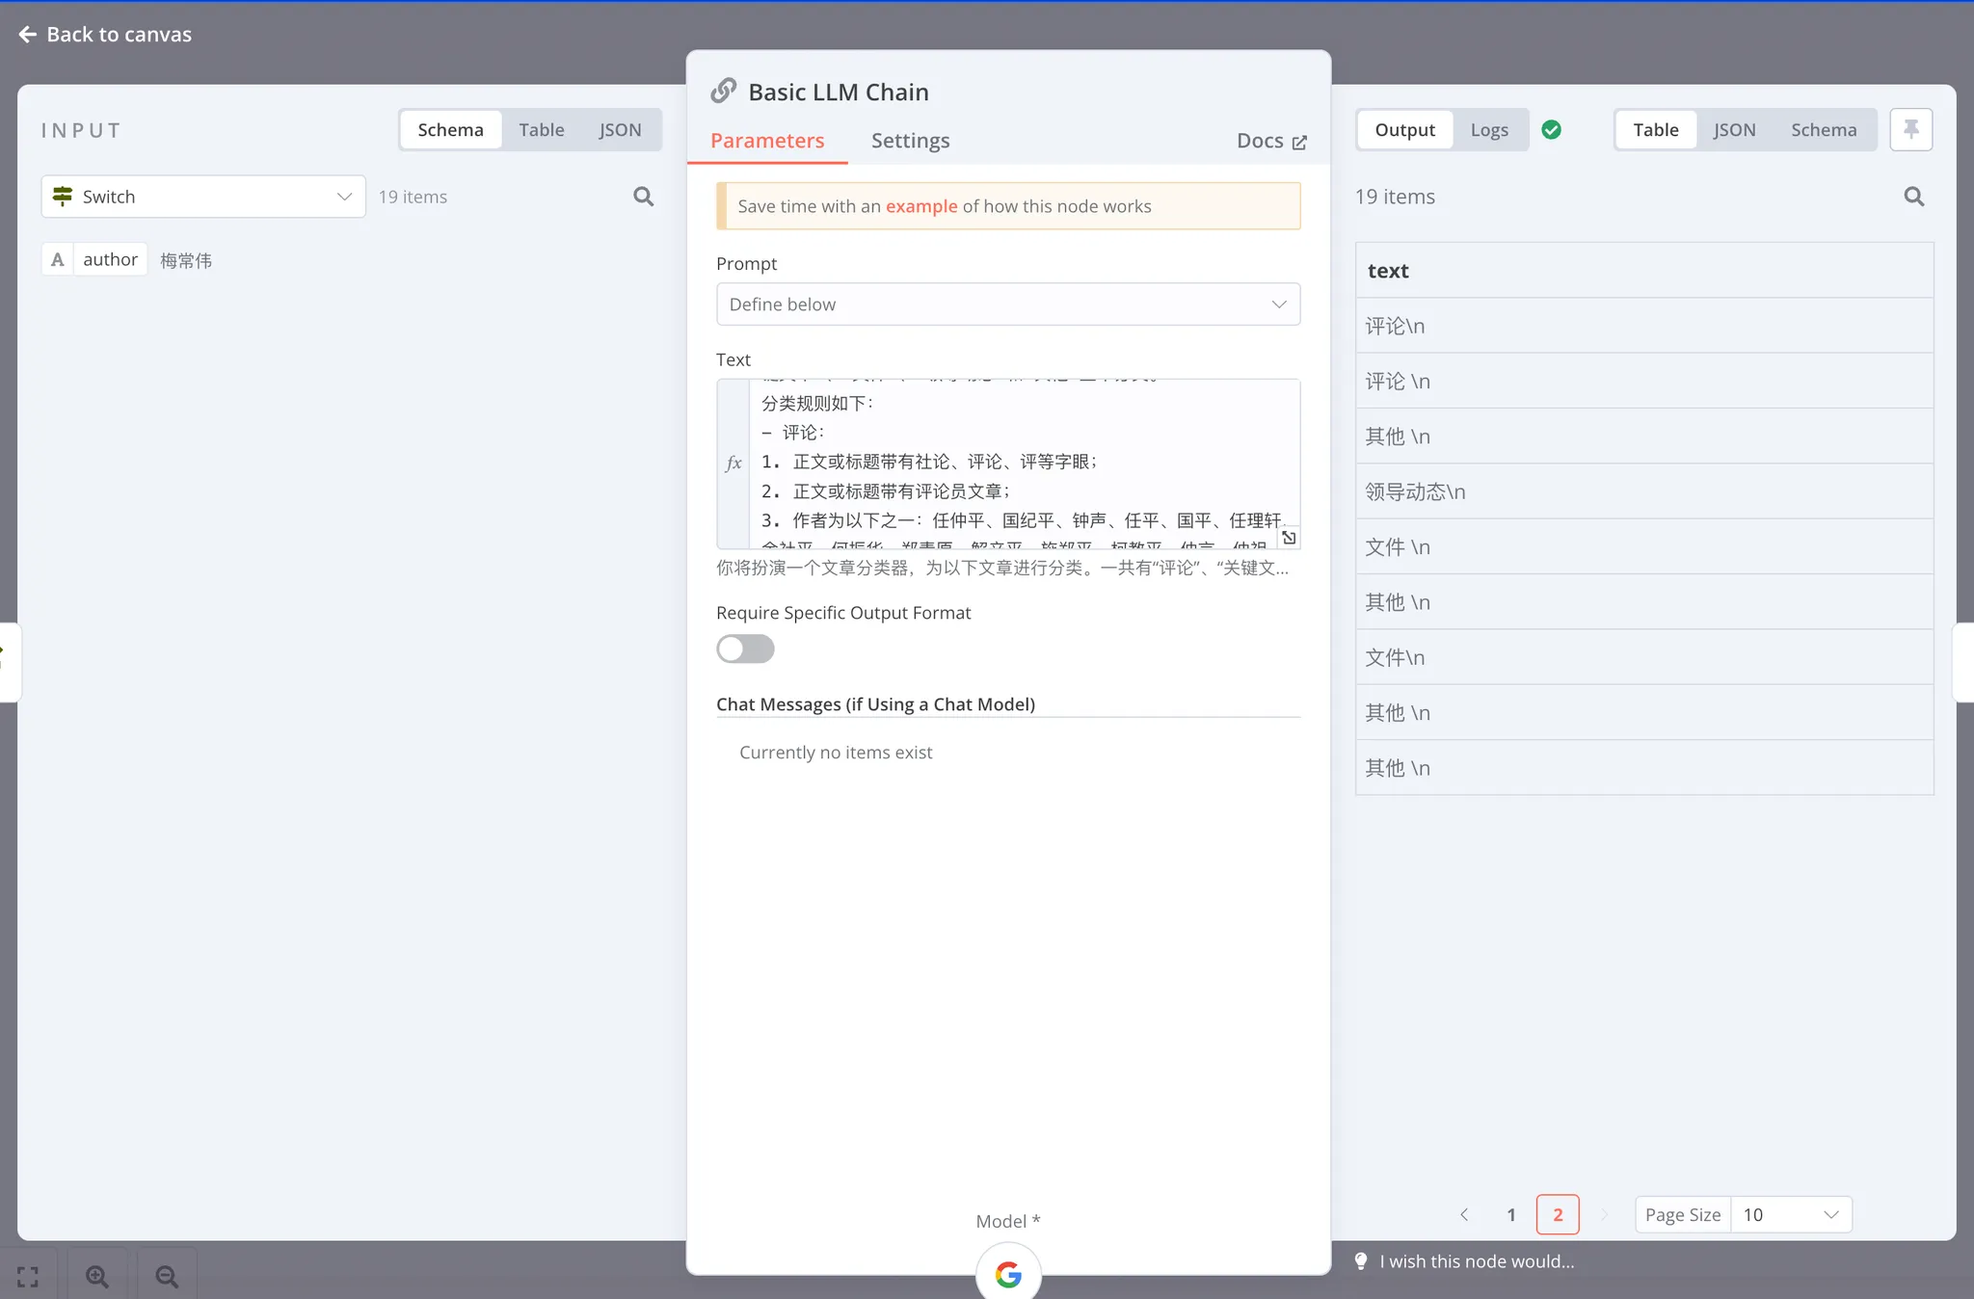Open the Prompt Define below dropdown
Viewport: 1974px width, 1299px height.
[x=1007, y=305]
